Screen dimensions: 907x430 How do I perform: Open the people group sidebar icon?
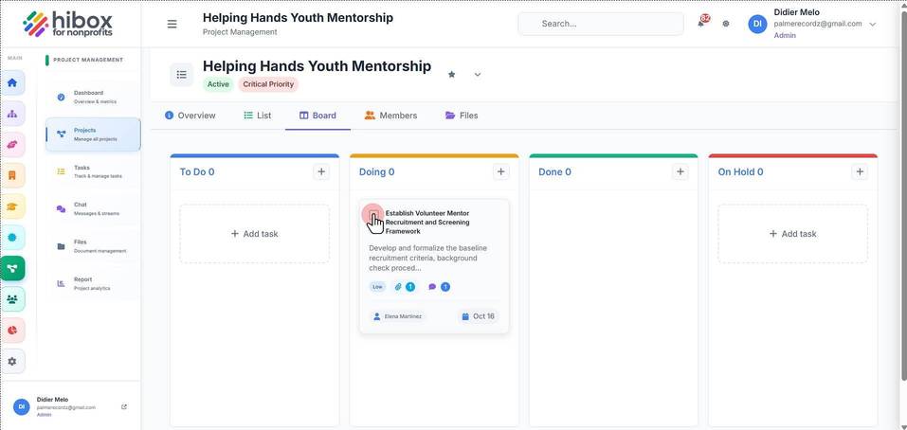click(12, 298)
